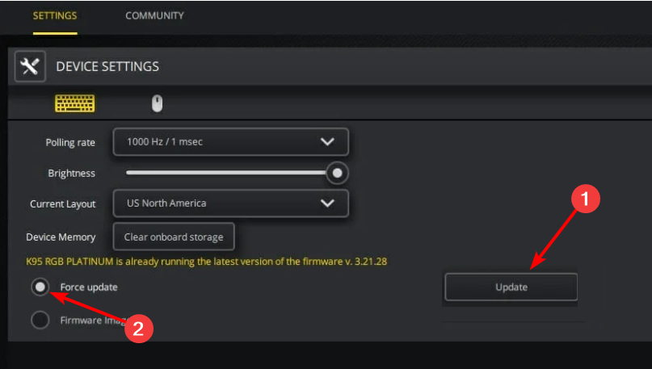Click the brightness slider handle knob
Image resolution: width=652 pixels, height=369 pixels.
(x=337, y=173)
